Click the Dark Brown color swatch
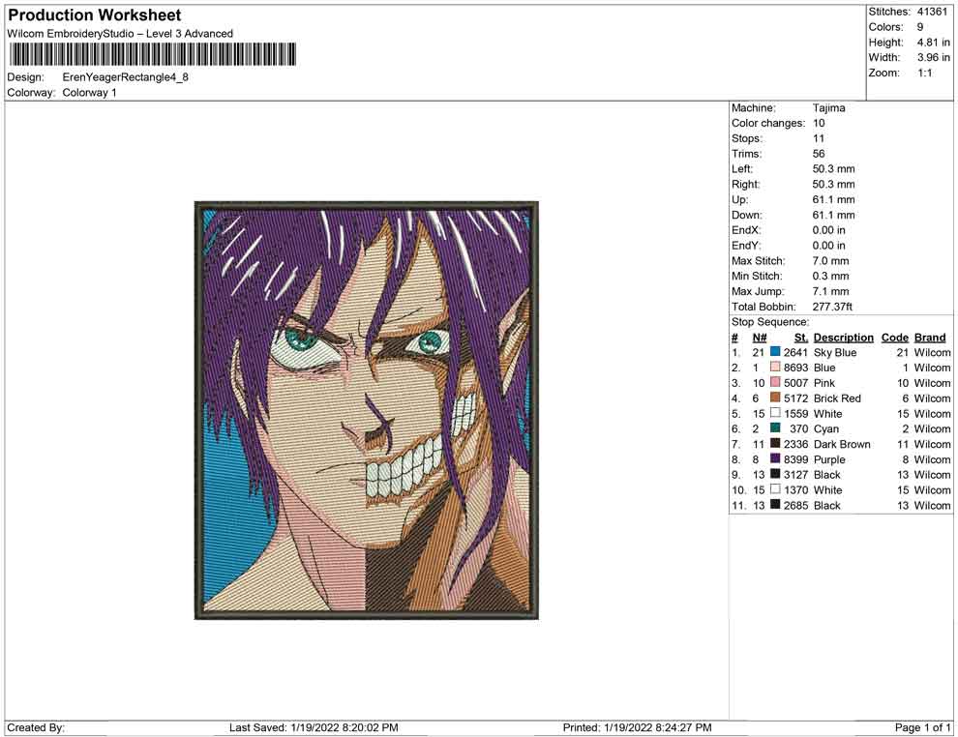The image size is (958, 737). [775, 443]
